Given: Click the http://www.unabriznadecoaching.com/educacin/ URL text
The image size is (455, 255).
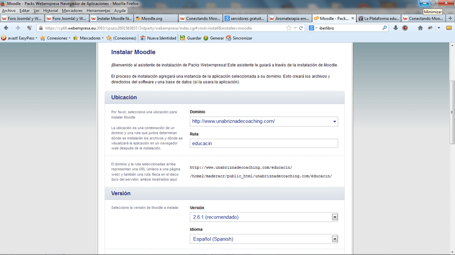Looking at the screenshot, I should pos(241,168).
